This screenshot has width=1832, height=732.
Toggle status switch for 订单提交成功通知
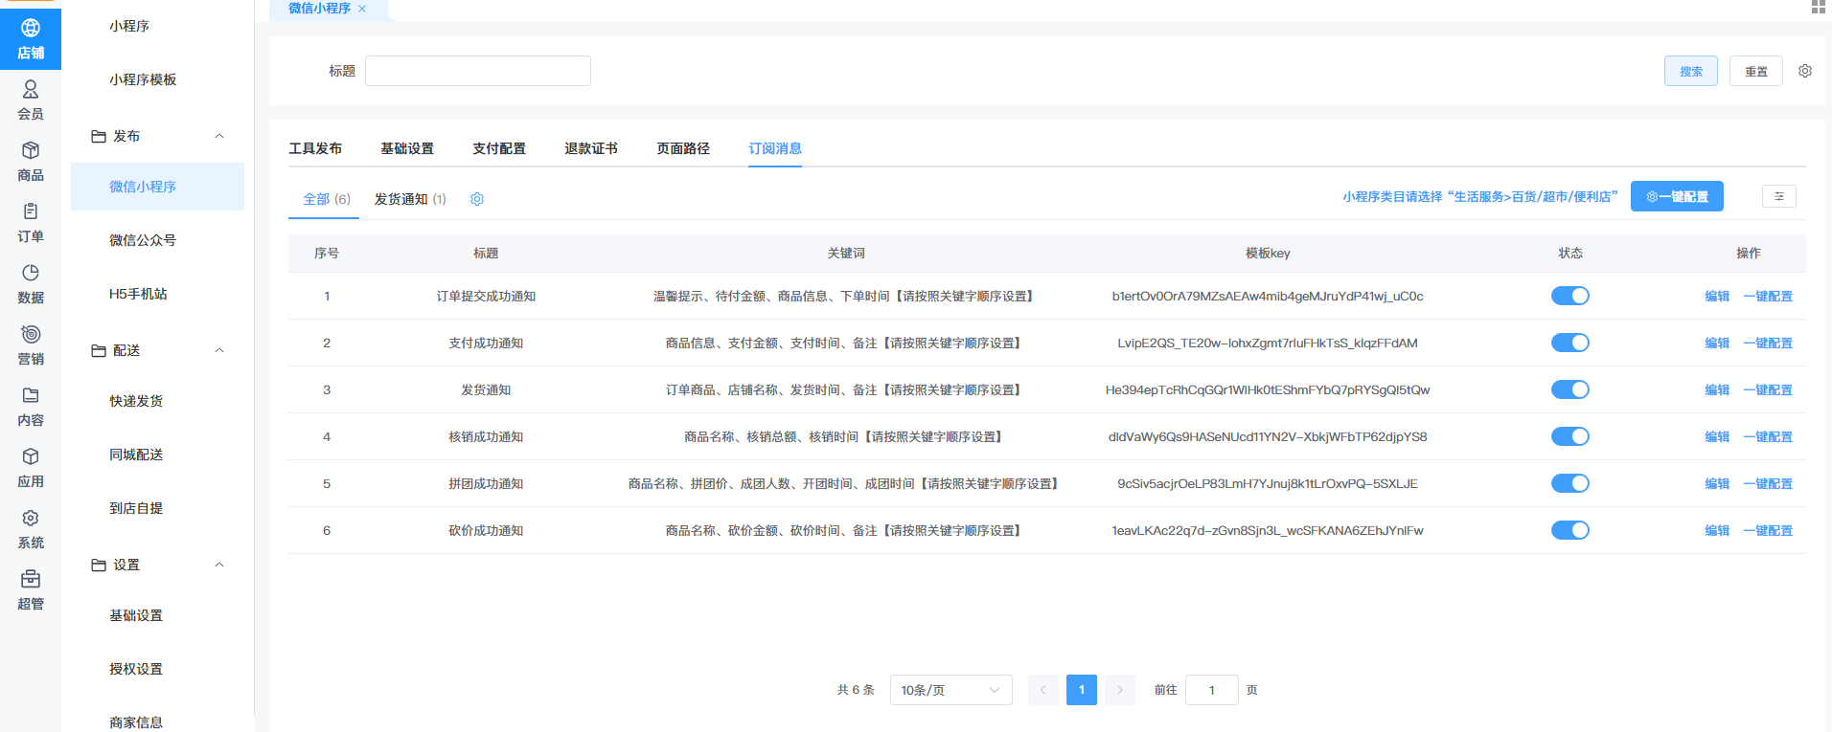point(1569,296)
